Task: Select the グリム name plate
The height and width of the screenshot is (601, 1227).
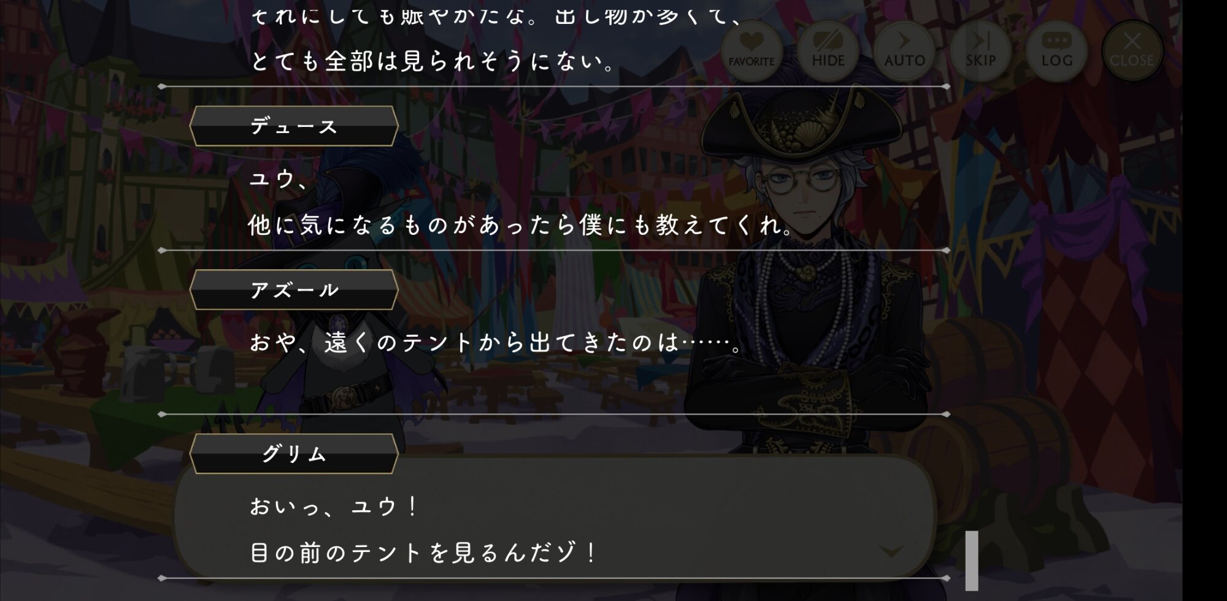Action: click(294, 453)
